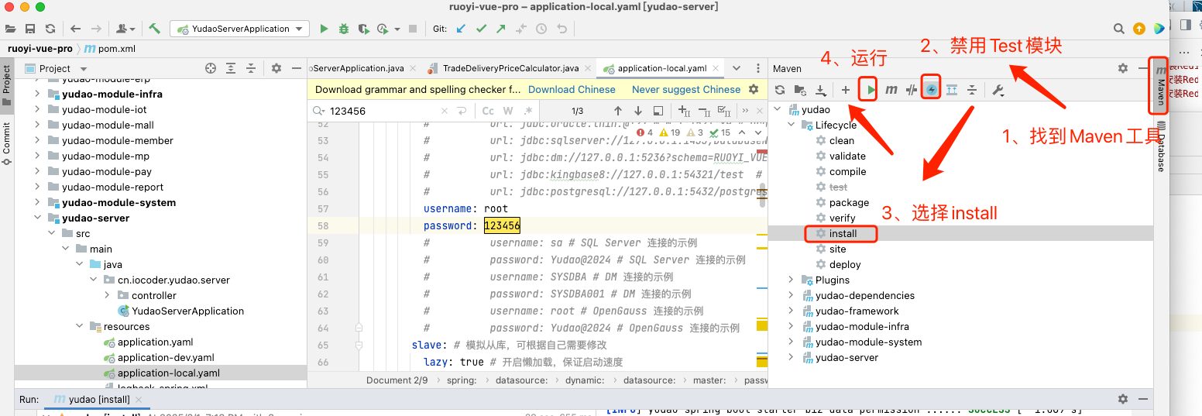Run YudaoServerApplication with the green play icon
The height and width of the screenshot is (416, 1202).
(325, 29)
